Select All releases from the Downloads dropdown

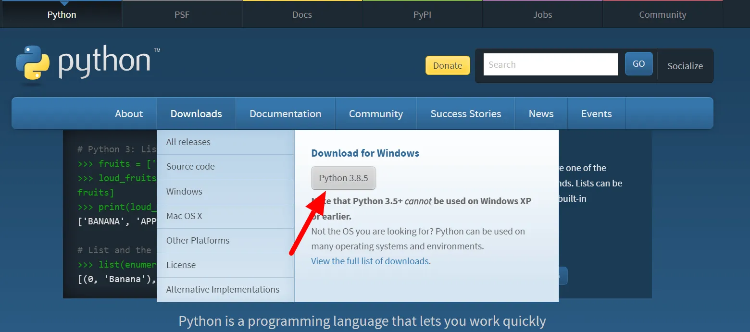coord(188,142)
